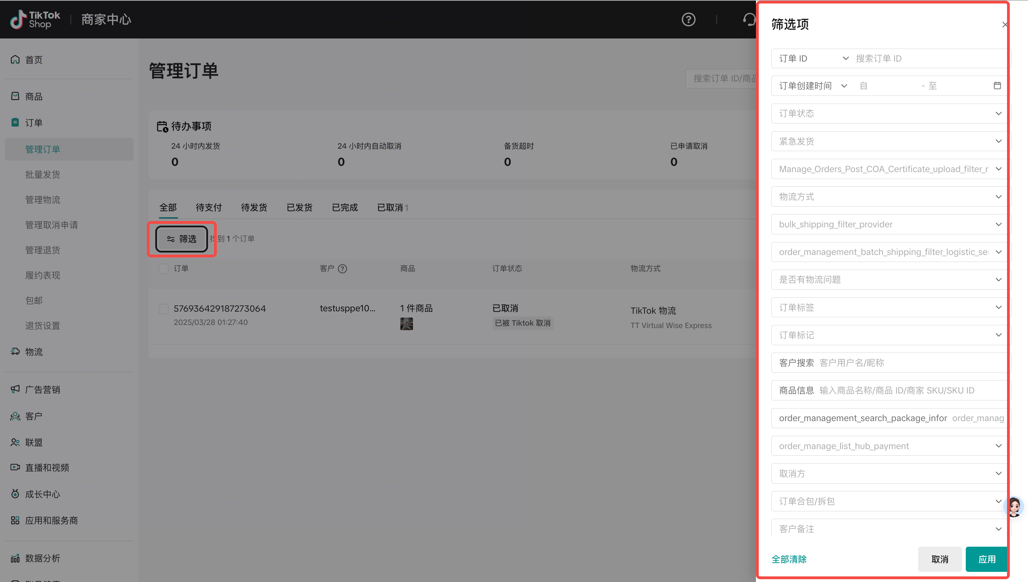Switch to the 已取消 tab
Screen dimensions: 1028x582
click(390, 207)
